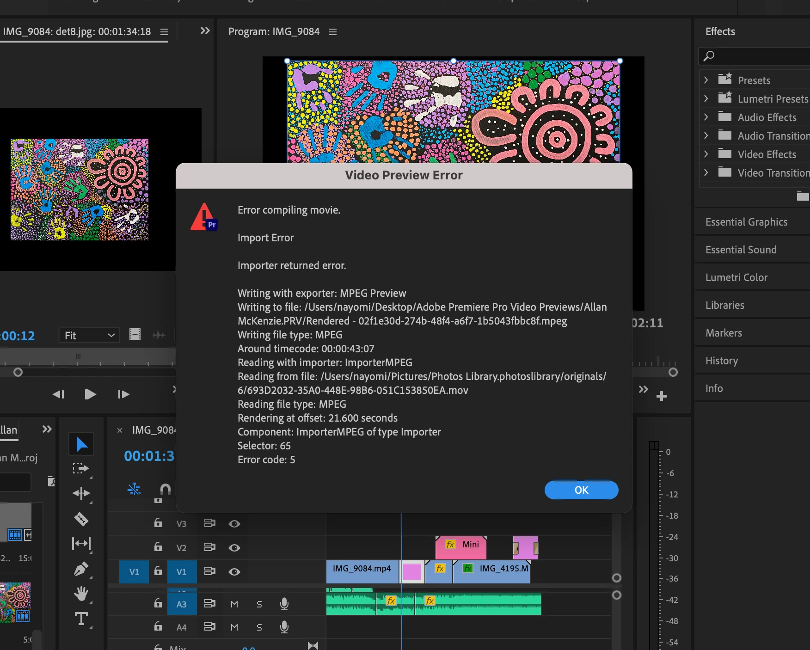Step back one frame in source monitor

pos(58,394)
